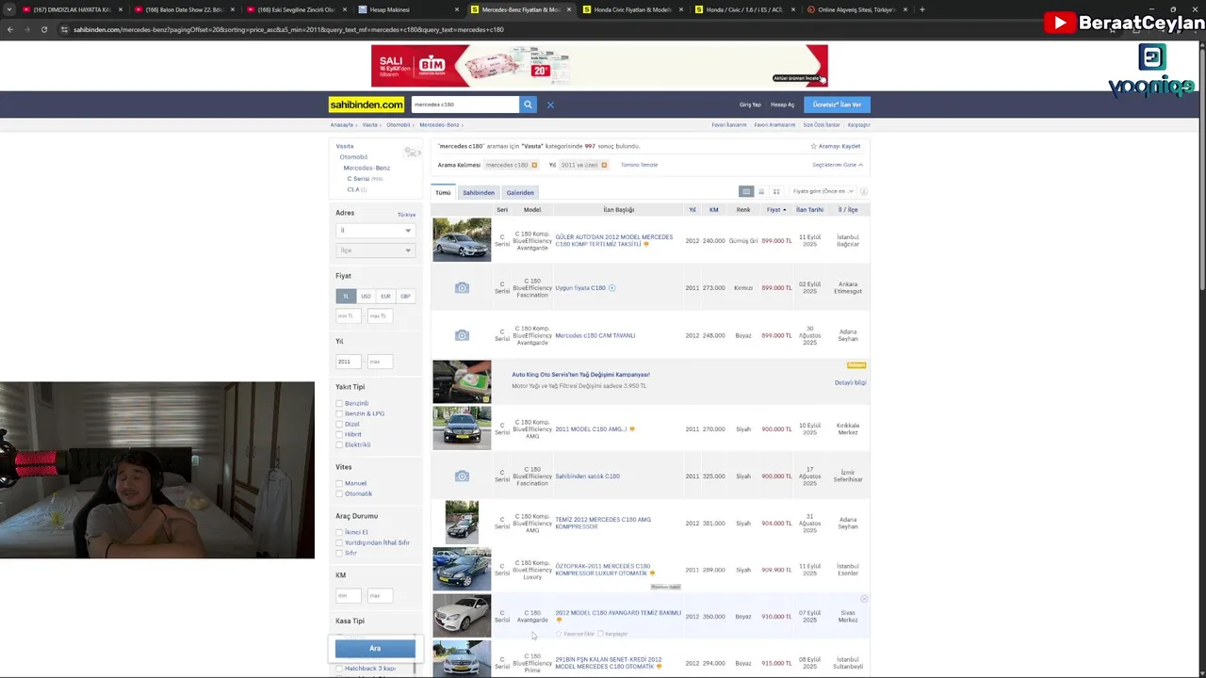Viewport: 1206px width, 678px height.
Task: Select the USD currency button
Action: (x=366, y=296)
